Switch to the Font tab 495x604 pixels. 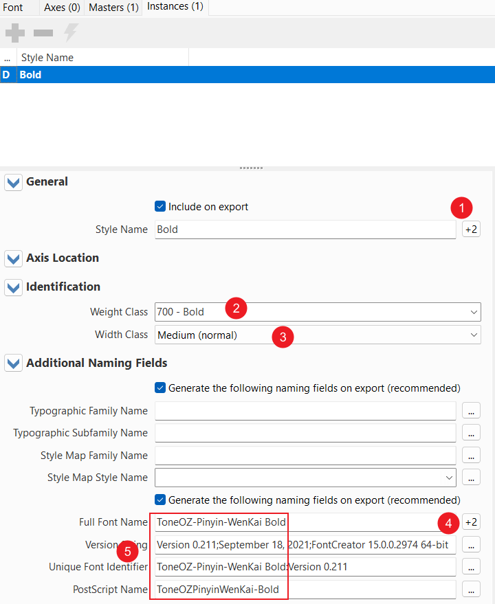pos(13,8)
